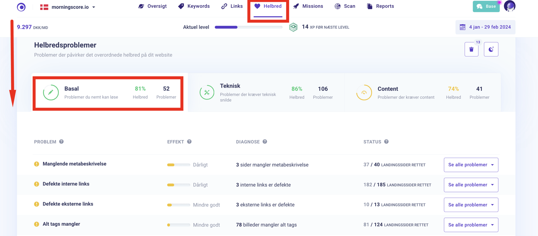Go to the Keywords tab
This screenshot has height=236, width=538.
point(194,6)
